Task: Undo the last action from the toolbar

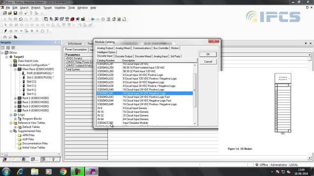Action: (x=21, y=19)
